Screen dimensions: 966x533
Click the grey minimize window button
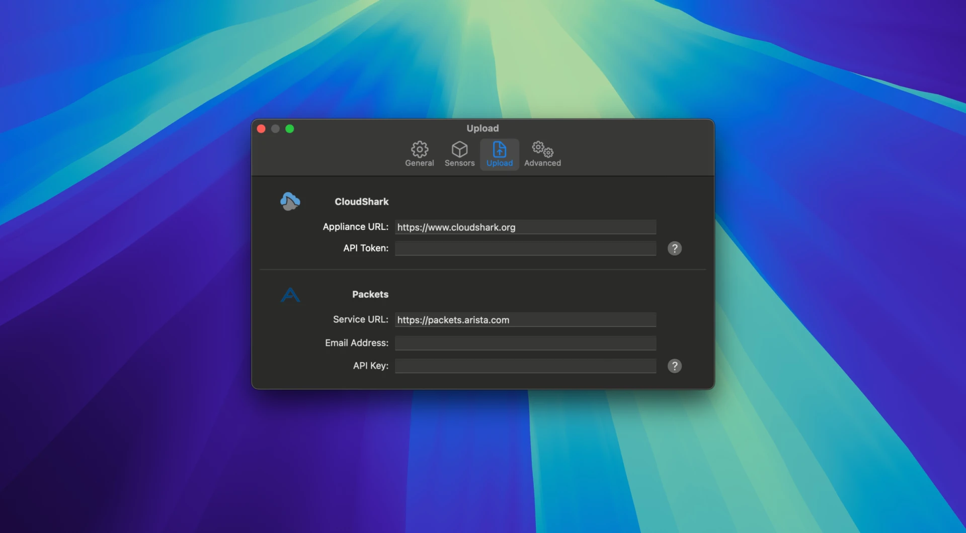click(x=275, y=129)
